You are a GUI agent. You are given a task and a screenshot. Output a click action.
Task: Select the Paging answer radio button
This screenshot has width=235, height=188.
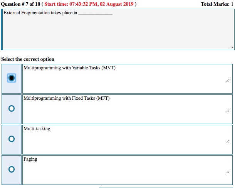tap(12, 169)
